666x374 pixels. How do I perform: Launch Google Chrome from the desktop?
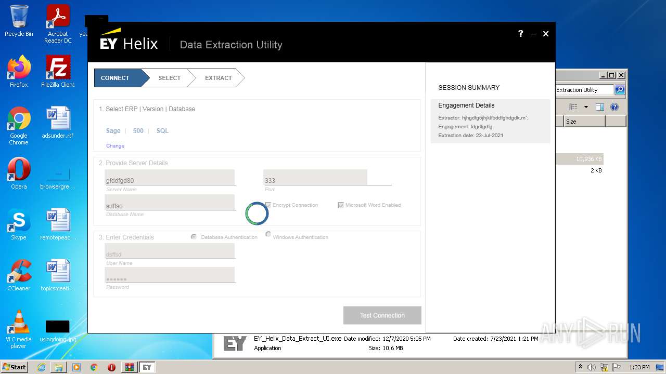click(x=19, y=126)
